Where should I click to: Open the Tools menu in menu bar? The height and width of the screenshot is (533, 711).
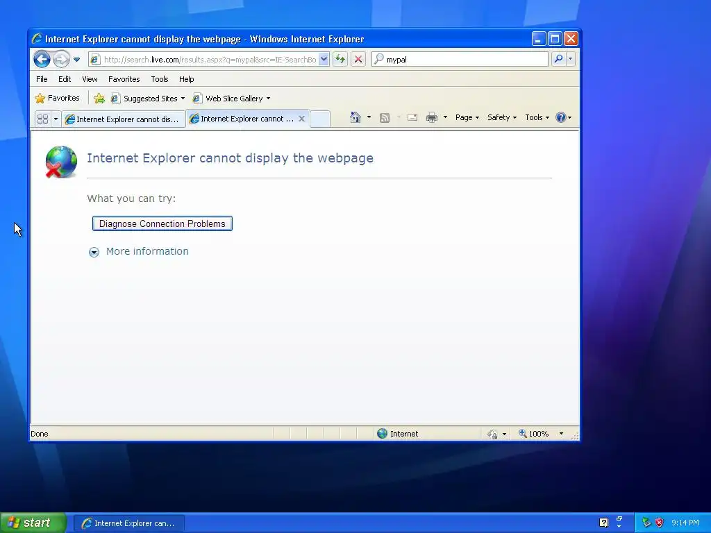click(x=160, y=79)
